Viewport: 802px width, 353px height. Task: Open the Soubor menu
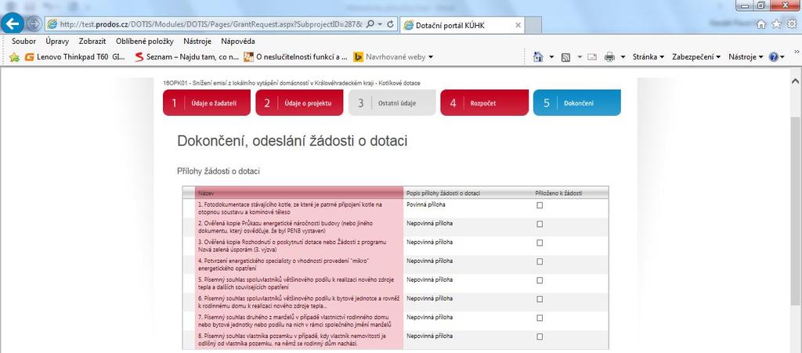[x=24, y=41]
